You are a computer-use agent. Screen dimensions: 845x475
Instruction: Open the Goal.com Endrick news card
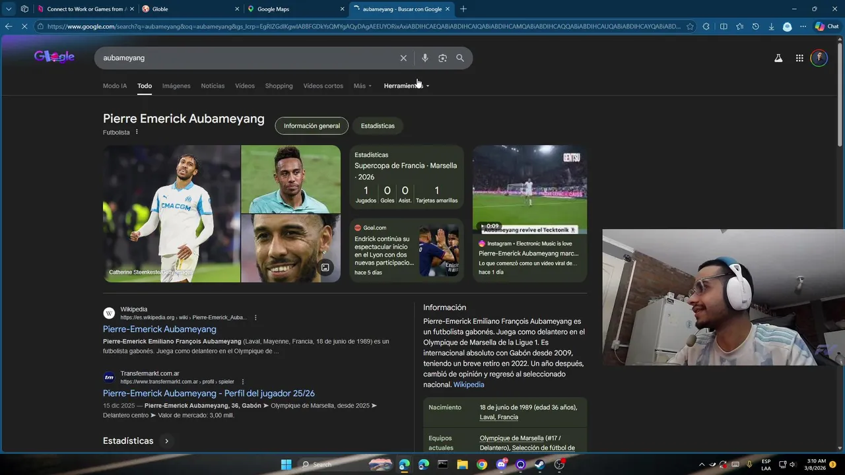click(407, 251)
